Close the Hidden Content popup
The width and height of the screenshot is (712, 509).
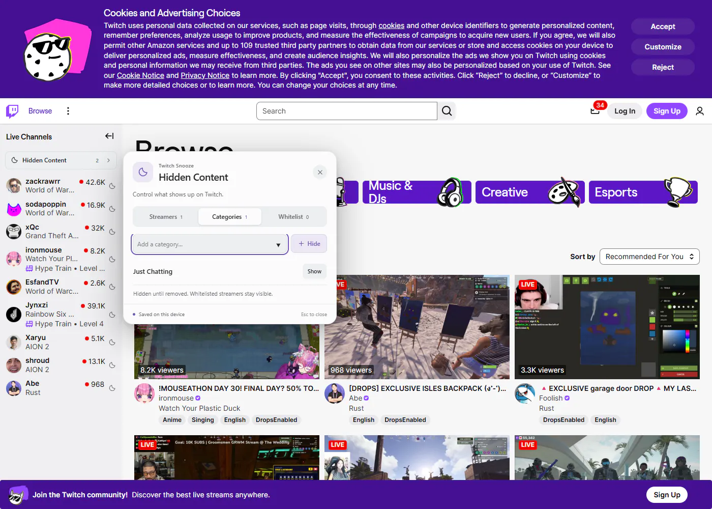coord(320,172)
